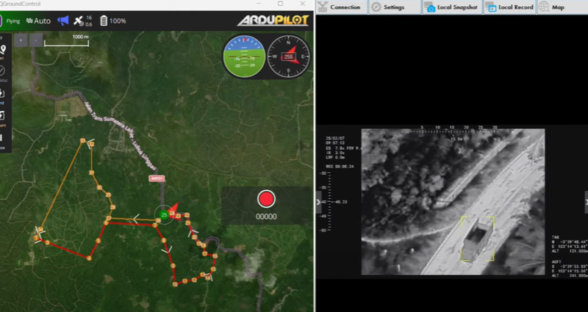Viewport: 588px width, 312px height.
Task: Open vehicle messages via megaphone icon
Action: tap(63, 21)
